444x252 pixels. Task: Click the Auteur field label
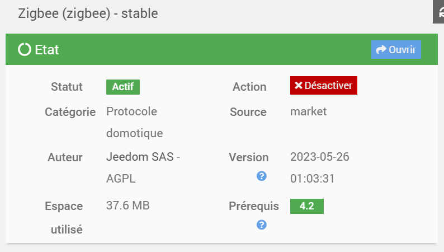click(x=65, y=157)
